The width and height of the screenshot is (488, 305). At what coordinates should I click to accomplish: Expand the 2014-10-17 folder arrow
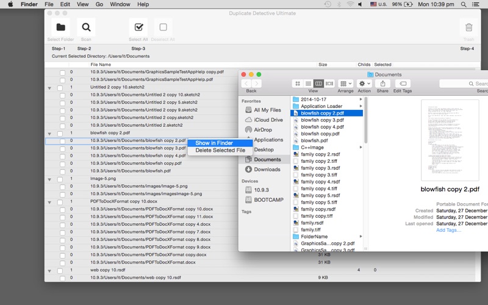click(361, 99)
